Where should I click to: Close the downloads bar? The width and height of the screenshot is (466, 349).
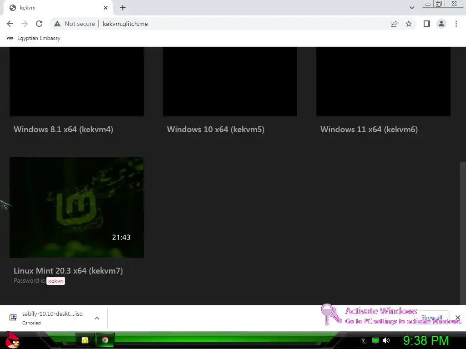pyautogui.click(x=458, y=318)
